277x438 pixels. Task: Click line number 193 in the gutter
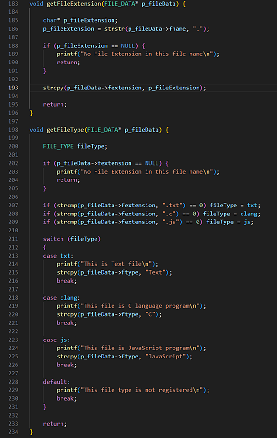[x=13, y=88]
